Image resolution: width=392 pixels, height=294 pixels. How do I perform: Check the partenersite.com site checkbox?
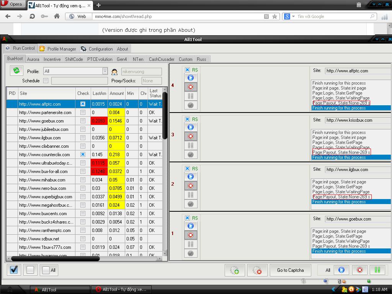tap(83, 113)
